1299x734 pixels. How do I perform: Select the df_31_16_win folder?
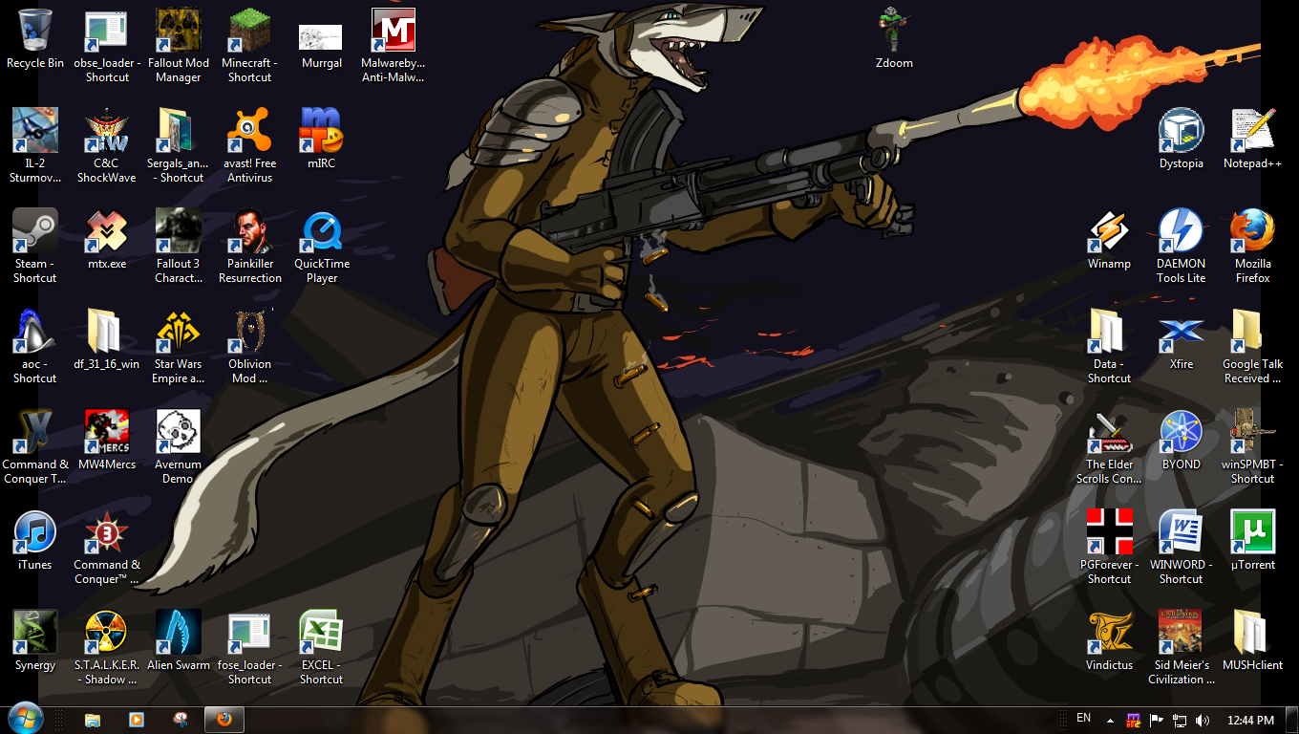coord(106,333)
